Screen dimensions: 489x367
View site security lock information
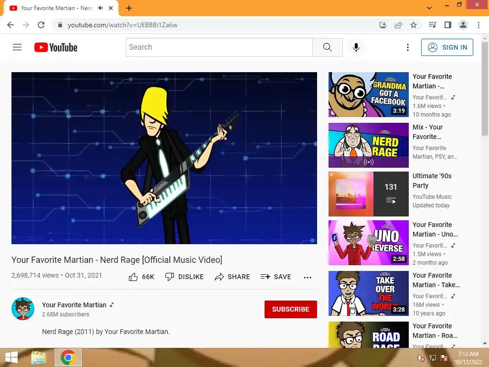pyautogui.click(x=60, y=25)
